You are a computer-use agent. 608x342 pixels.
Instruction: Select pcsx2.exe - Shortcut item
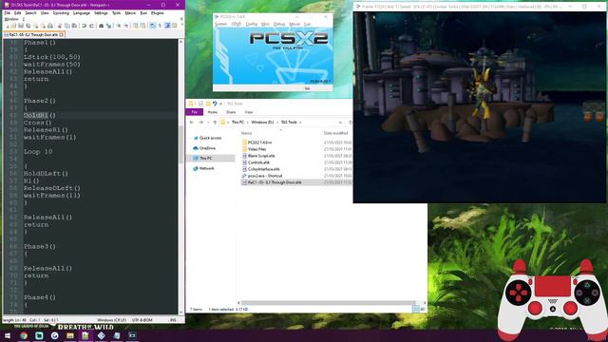point(265,176)
